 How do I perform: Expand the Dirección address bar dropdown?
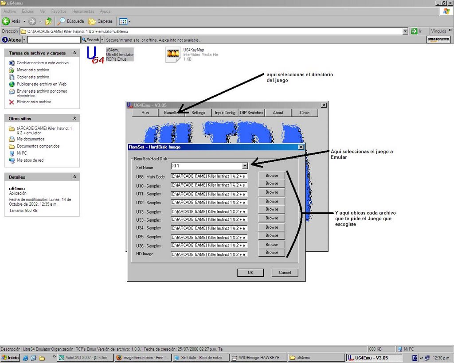pyautogui.click(x=405, y=31)
